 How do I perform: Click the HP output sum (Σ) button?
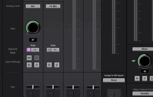151,78
